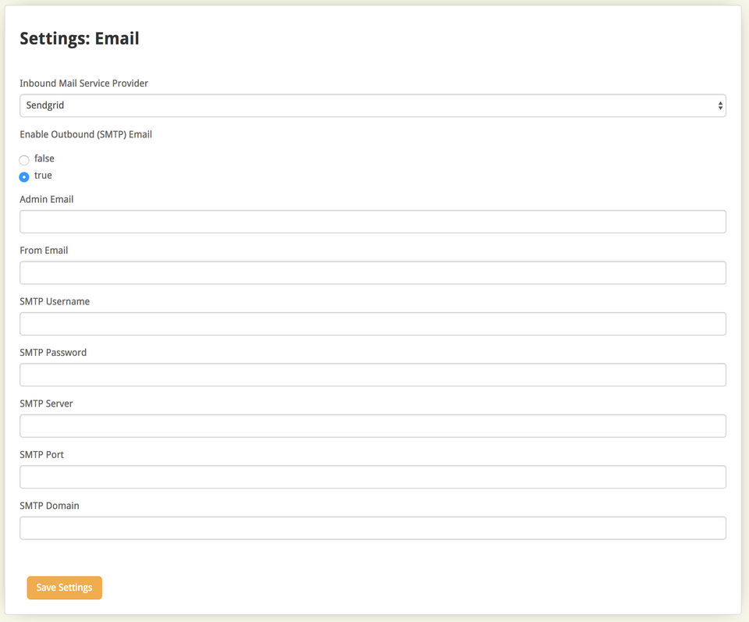Focus the SMTP Username input field

[372, 324]
